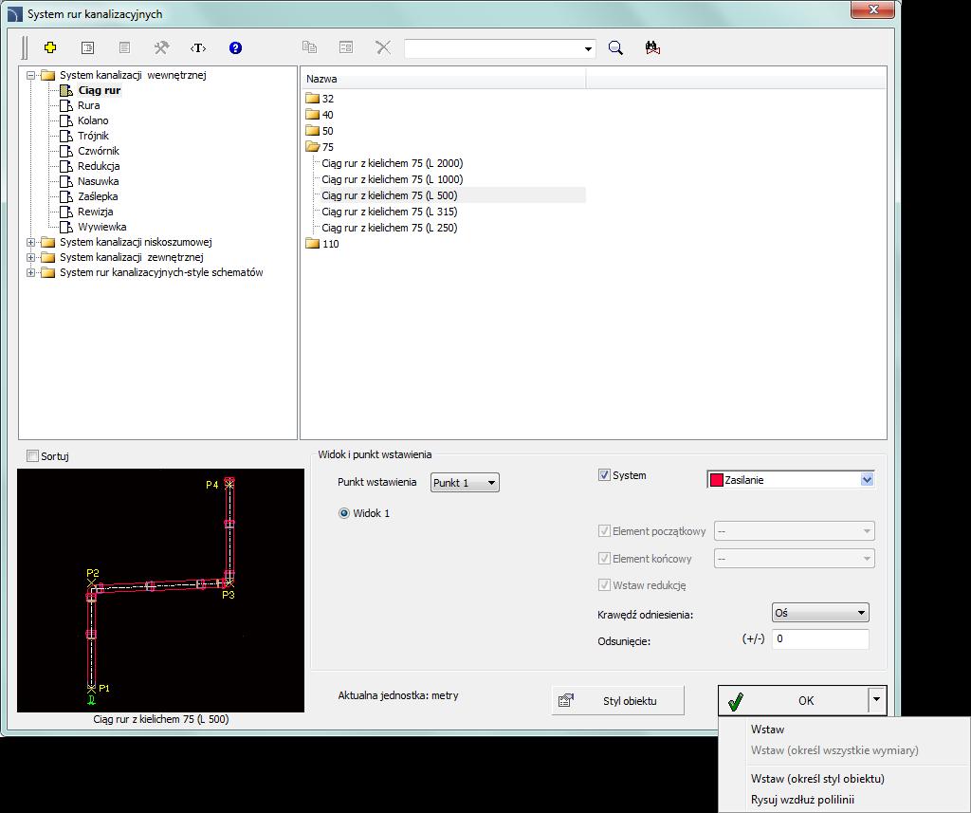This screenshot has width=971, height=813.
Task: Select Ciąg rur z kielichem 75 (L 250)
Action: pos(390,228)
